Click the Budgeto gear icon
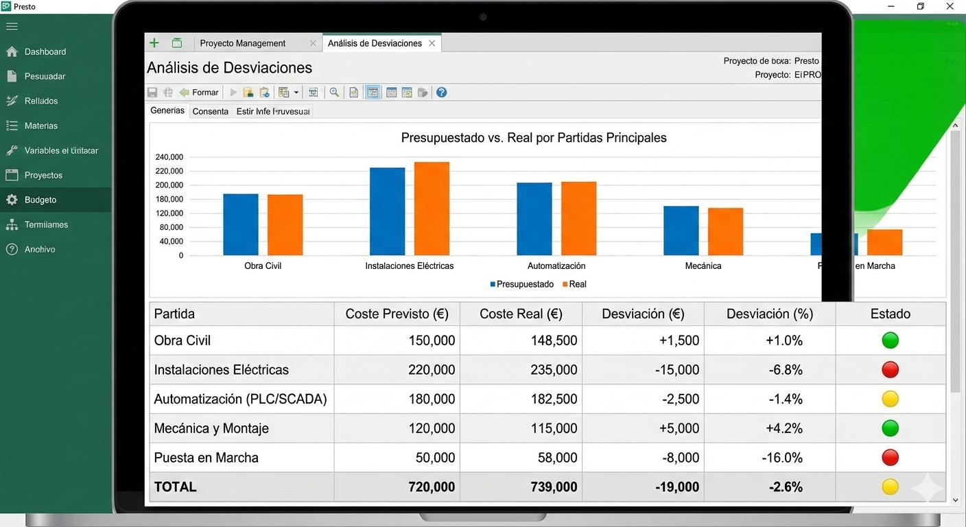This screenshot has height=527, width=966. (x=12, y=200)
